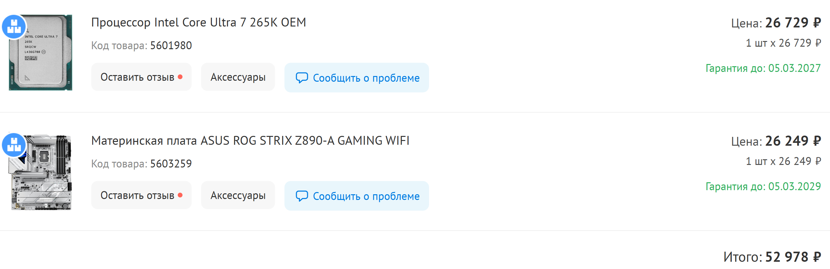
Task: Open Аксессуары for the Intel processor
Action: pos(238,77)
